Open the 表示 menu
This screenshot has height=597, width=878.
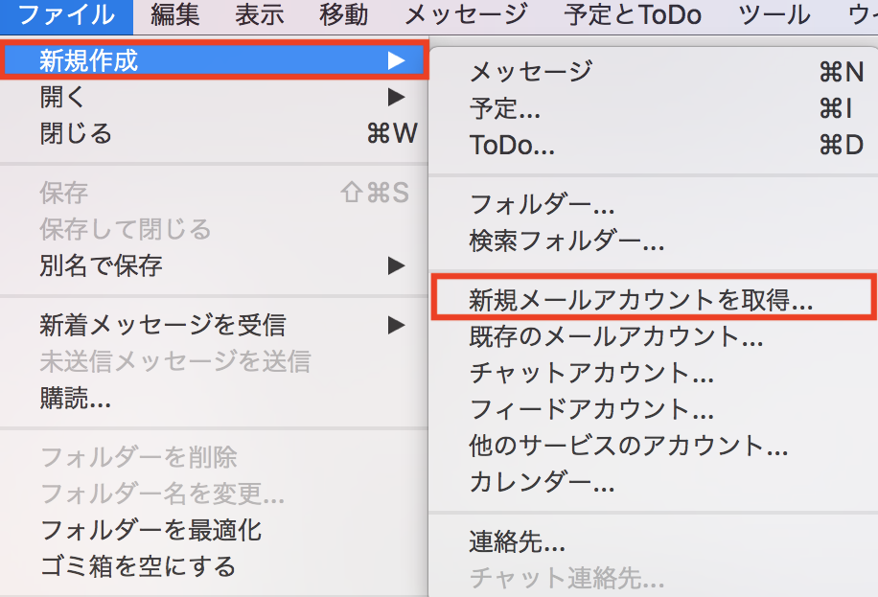tap(259, 15)
